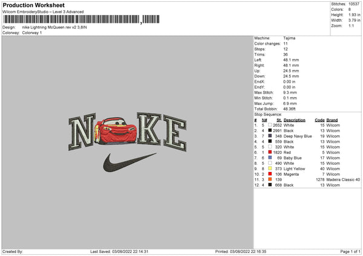Viewport: 363px width, 256px height.
Task: Click the embroidered letter N
Action: click(x=82, y=132)
